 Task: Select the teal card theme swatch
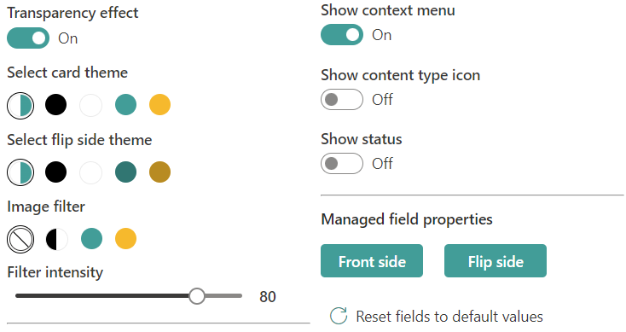point(125,105)
